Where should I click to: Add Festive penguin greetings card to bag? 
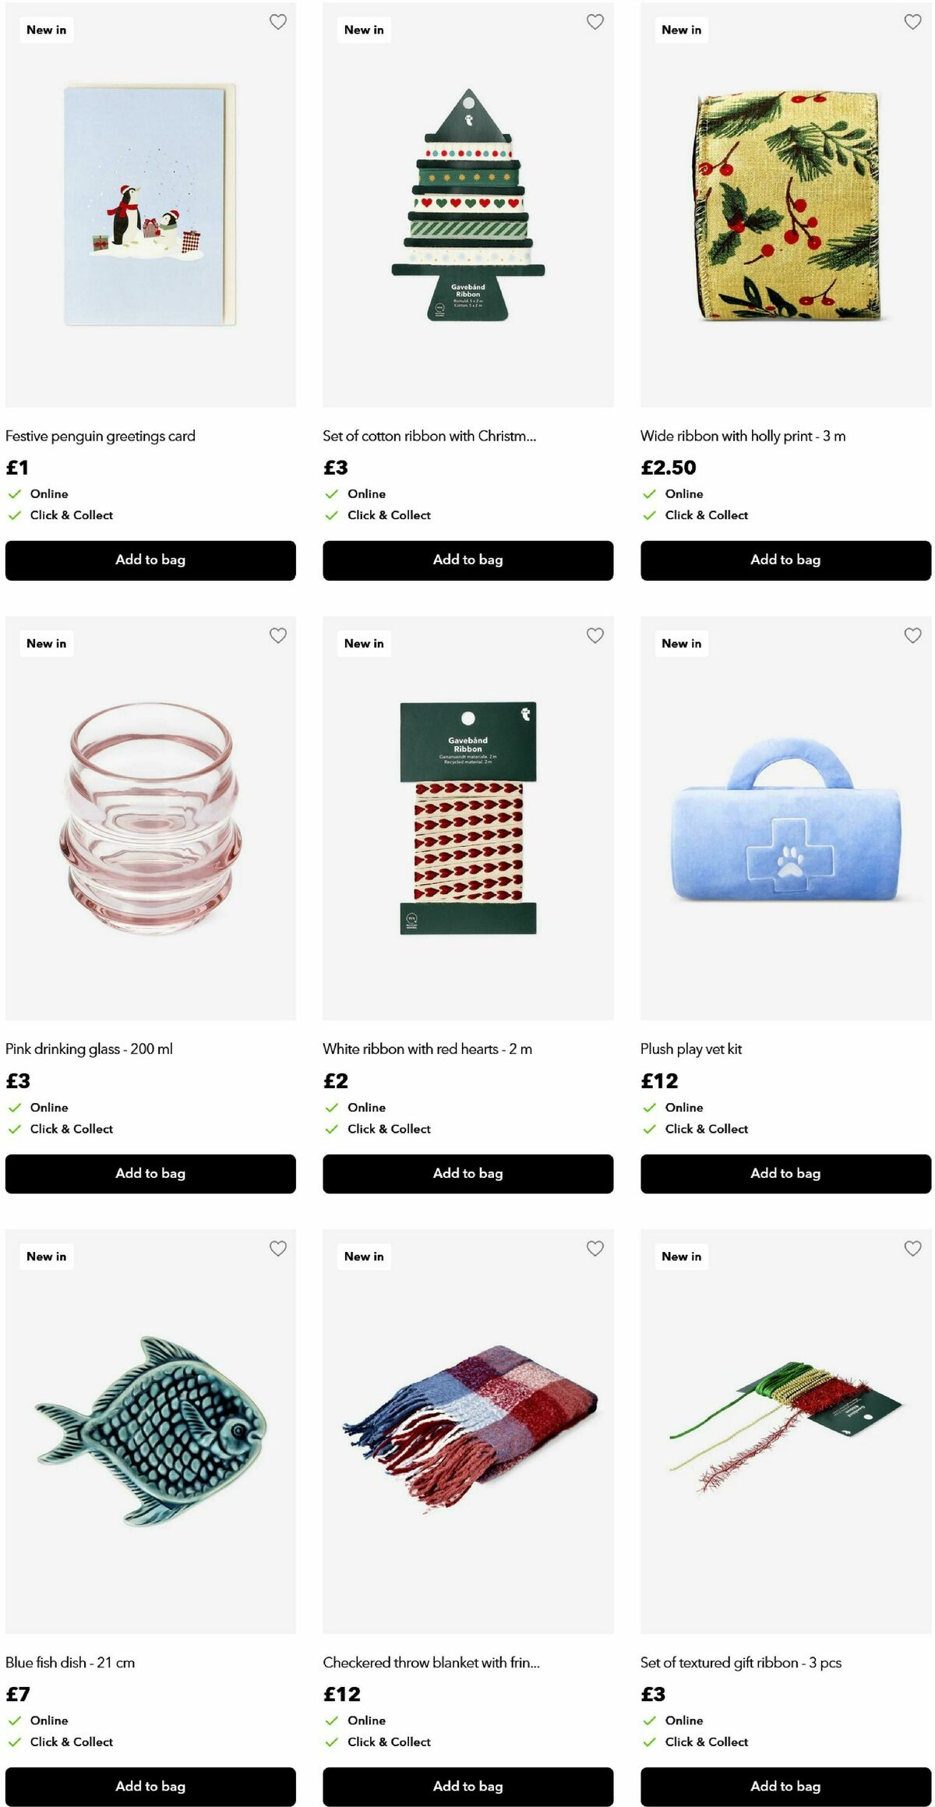150,560
